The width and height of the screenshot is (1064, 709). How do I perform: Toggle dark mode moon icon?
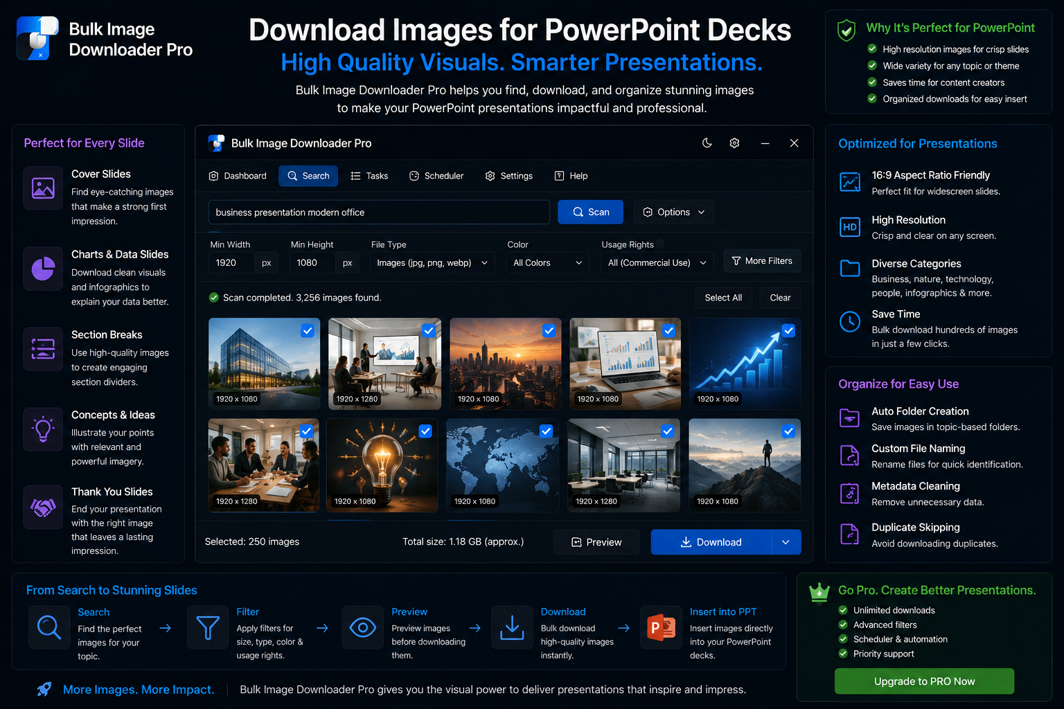[707, 143]
